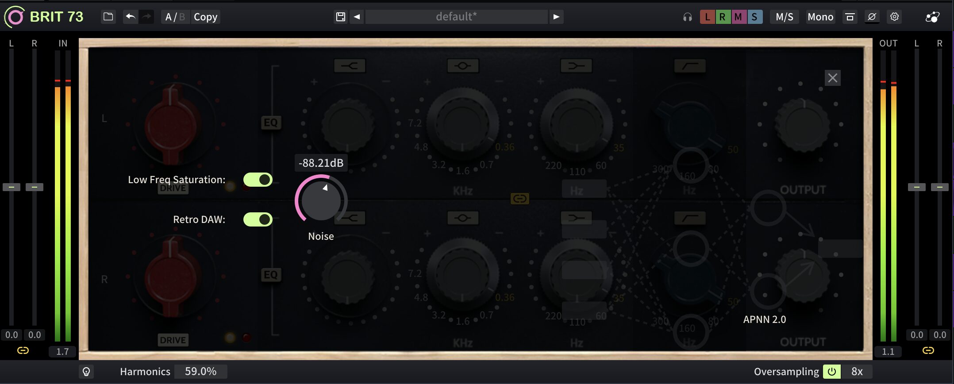954x384 pixels.
Task: Copy settings to other A/B slot
Action: [x=205, y=17]
